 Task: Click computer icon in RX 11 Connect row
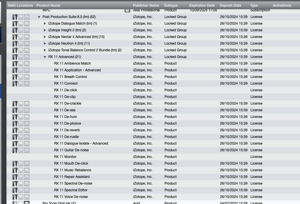[21, 84]
